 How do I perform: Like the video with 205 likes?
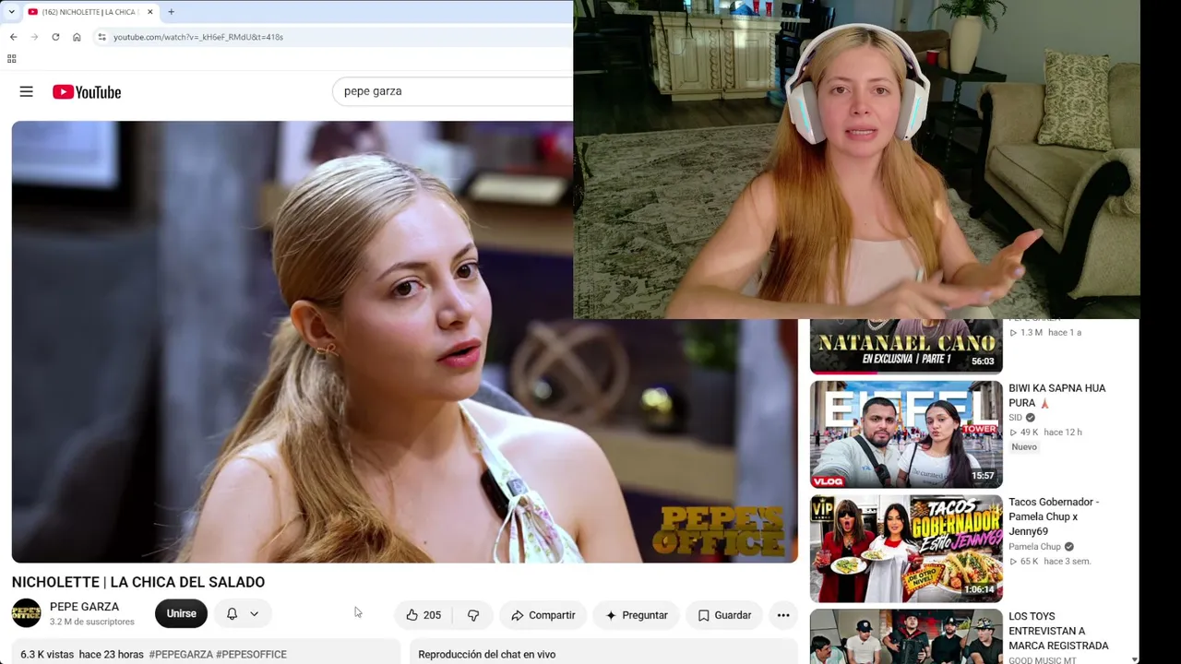click(423, 615)
